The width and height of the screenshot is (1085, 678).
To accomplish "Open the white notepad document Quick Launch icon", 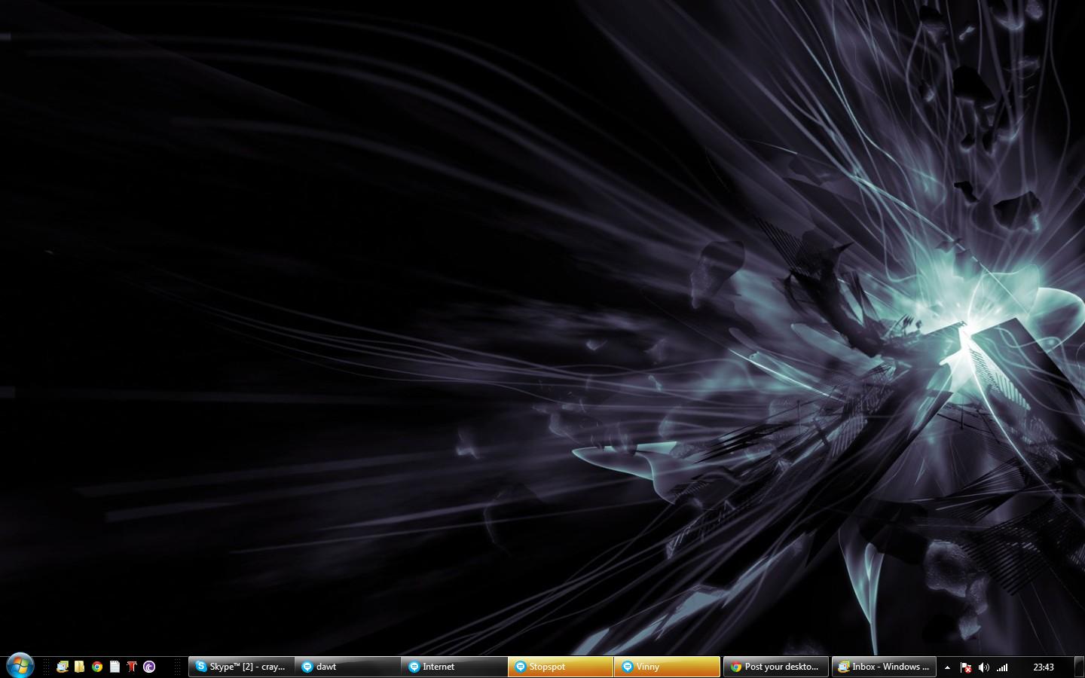I will [x=115, y=667].
